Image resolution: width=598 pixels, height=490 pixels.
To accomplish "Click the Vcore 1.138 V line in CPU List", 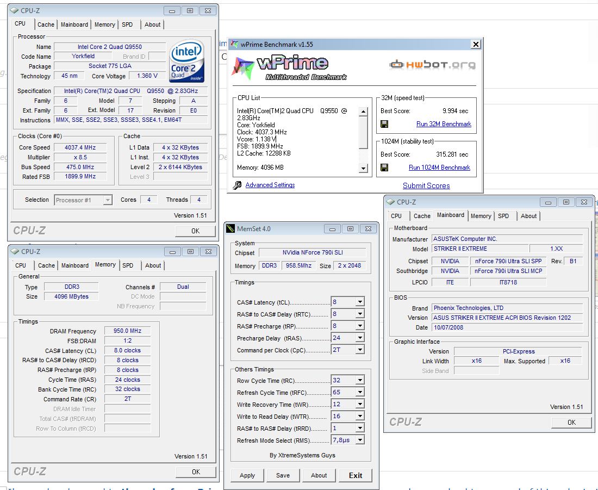I will pos(256,139).
